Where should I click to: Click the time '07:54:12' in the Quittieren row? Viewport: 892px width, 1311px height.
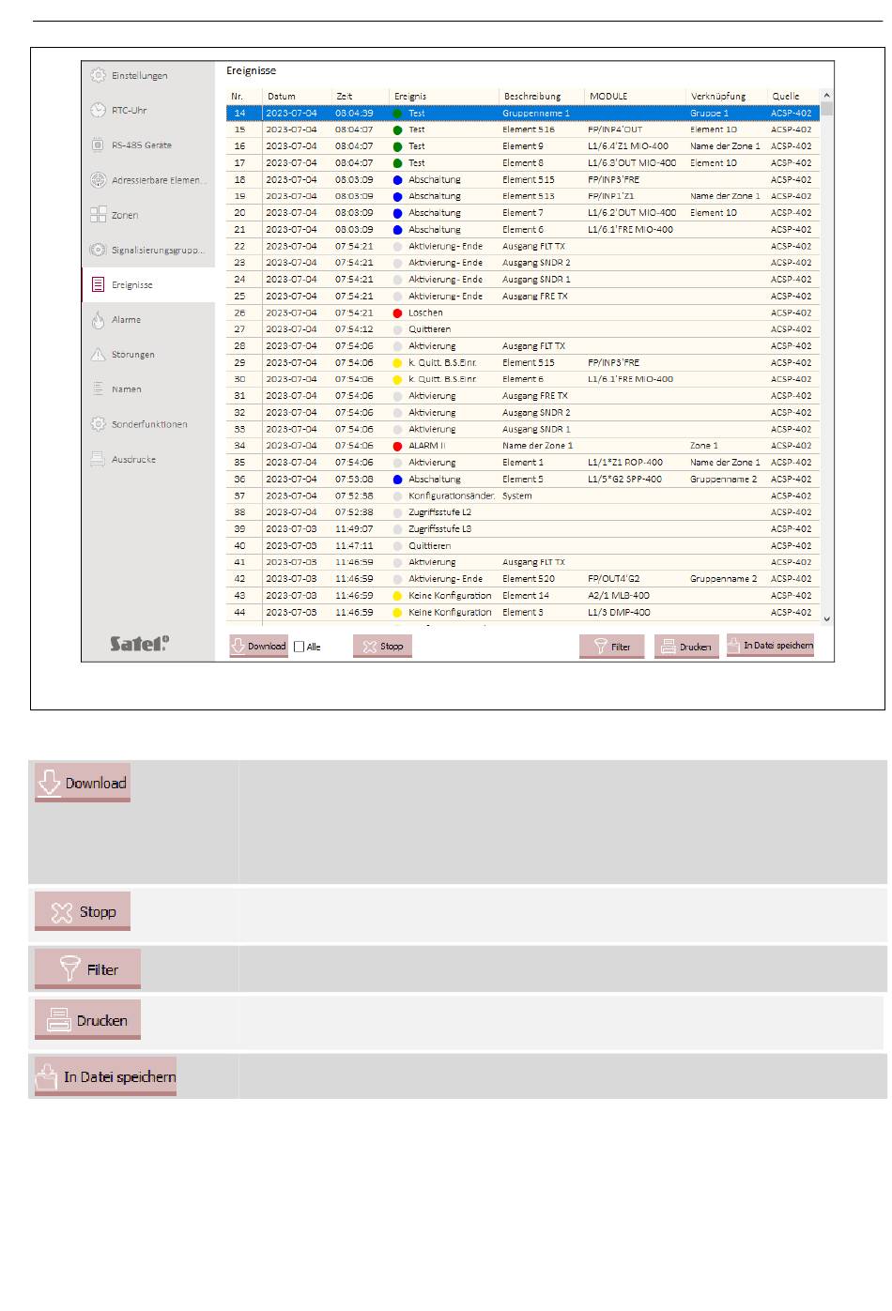[354, 329]
